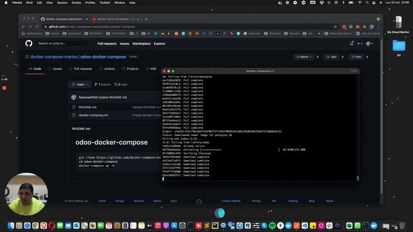
Task: Open the README.md file in file list
Action: pos(88,107)
